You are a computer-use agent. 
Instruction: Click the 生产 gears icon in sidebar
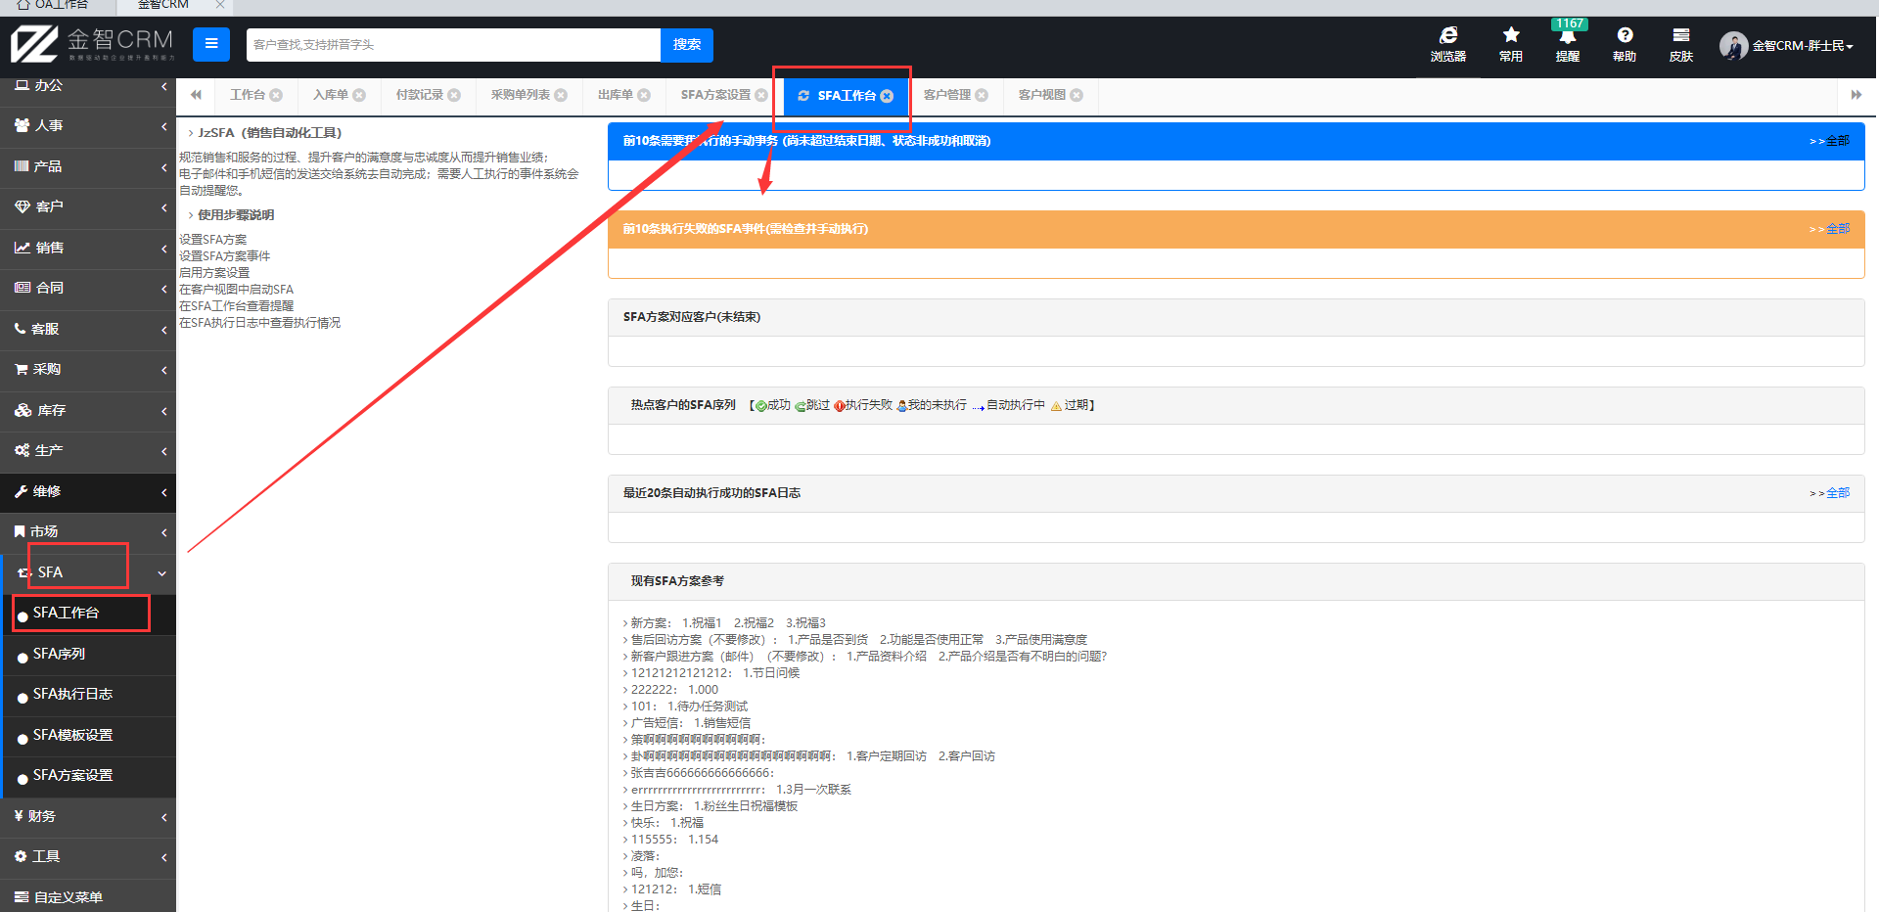pos(23,450)
